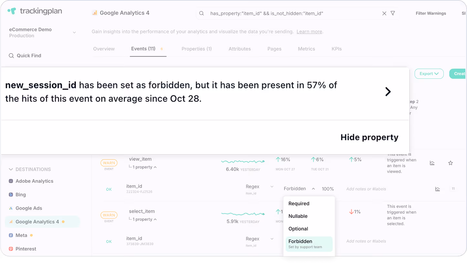Click the WARN badge on view_item
467x264 pixels.
109,163
